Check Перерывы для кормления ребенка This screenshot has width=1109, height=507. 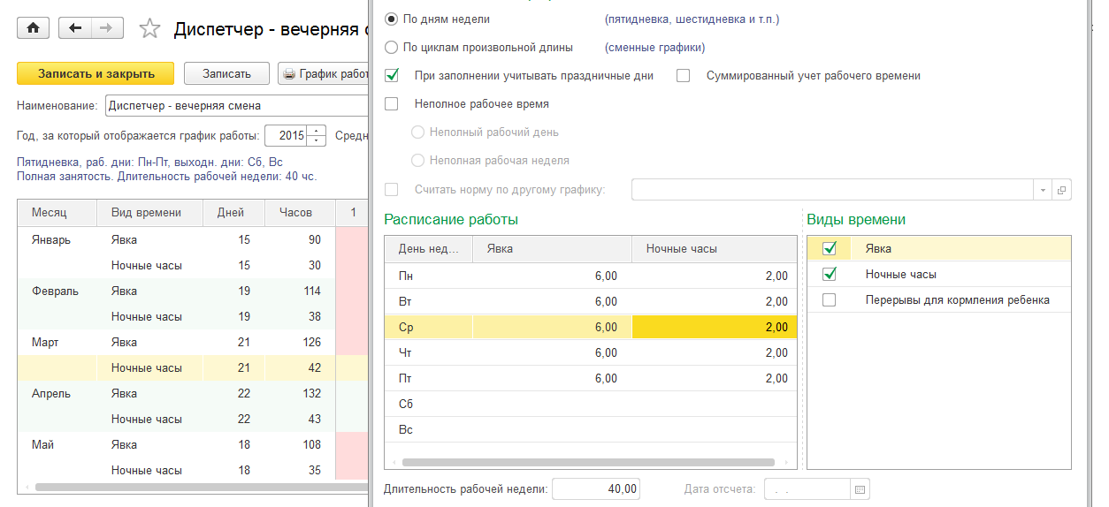tap(829, 300)
